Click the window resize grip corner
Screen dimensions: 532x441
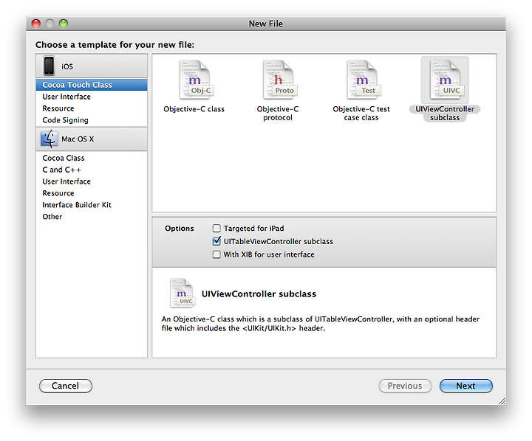[x=502, y=401]
